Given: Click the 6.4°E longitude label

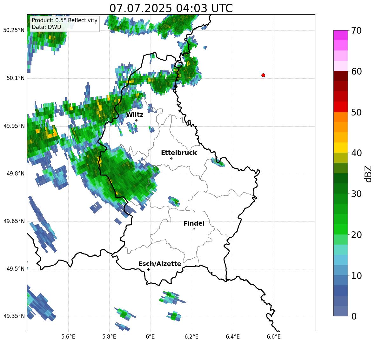Looking at the screenshot, I should pos(232,337).
